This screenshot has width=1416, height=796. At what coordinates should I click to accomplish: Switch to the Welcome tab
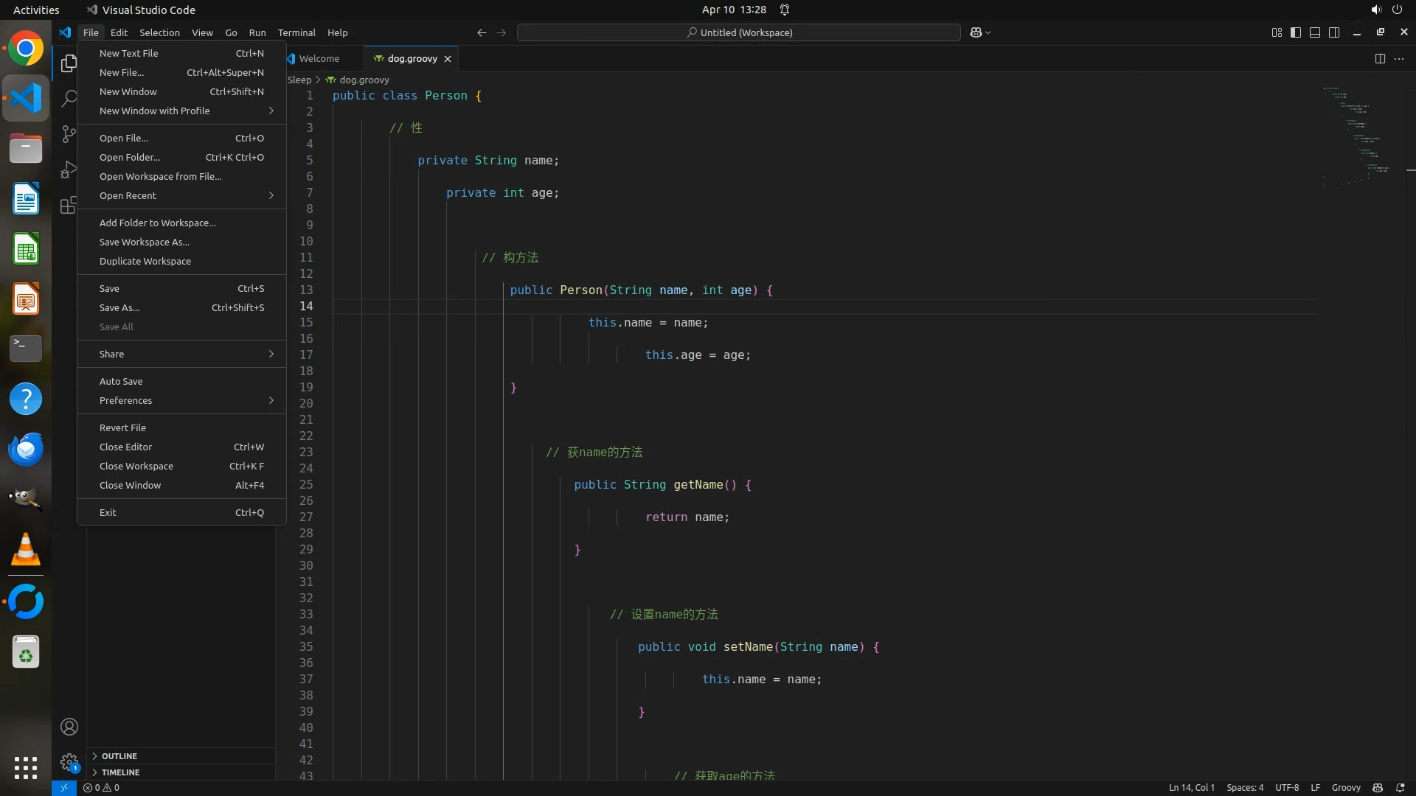pyautogui.click(x=319, y=59)
